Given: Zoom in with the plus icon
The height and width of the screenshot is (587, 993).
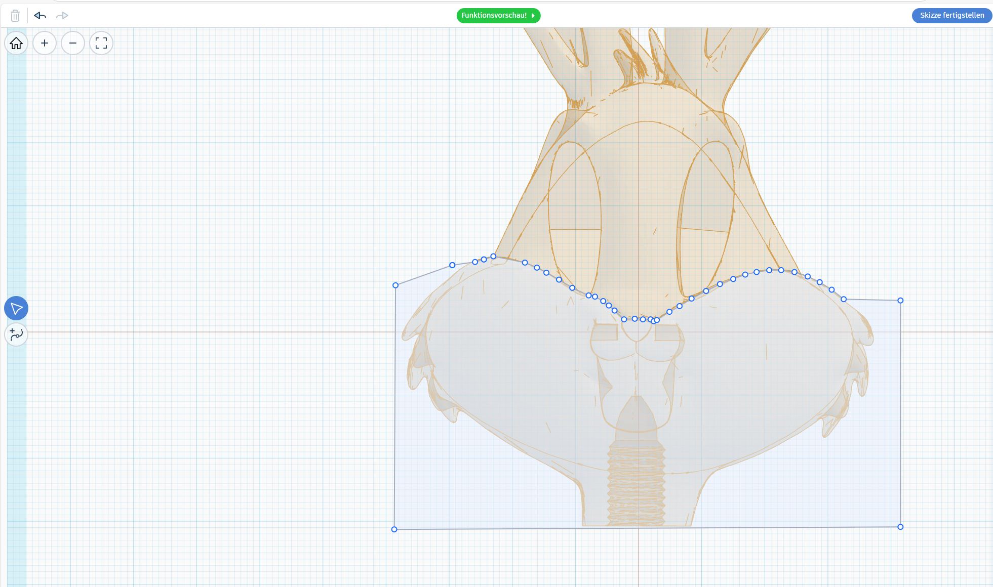Looking at the screenshot, I should [45, 43].
